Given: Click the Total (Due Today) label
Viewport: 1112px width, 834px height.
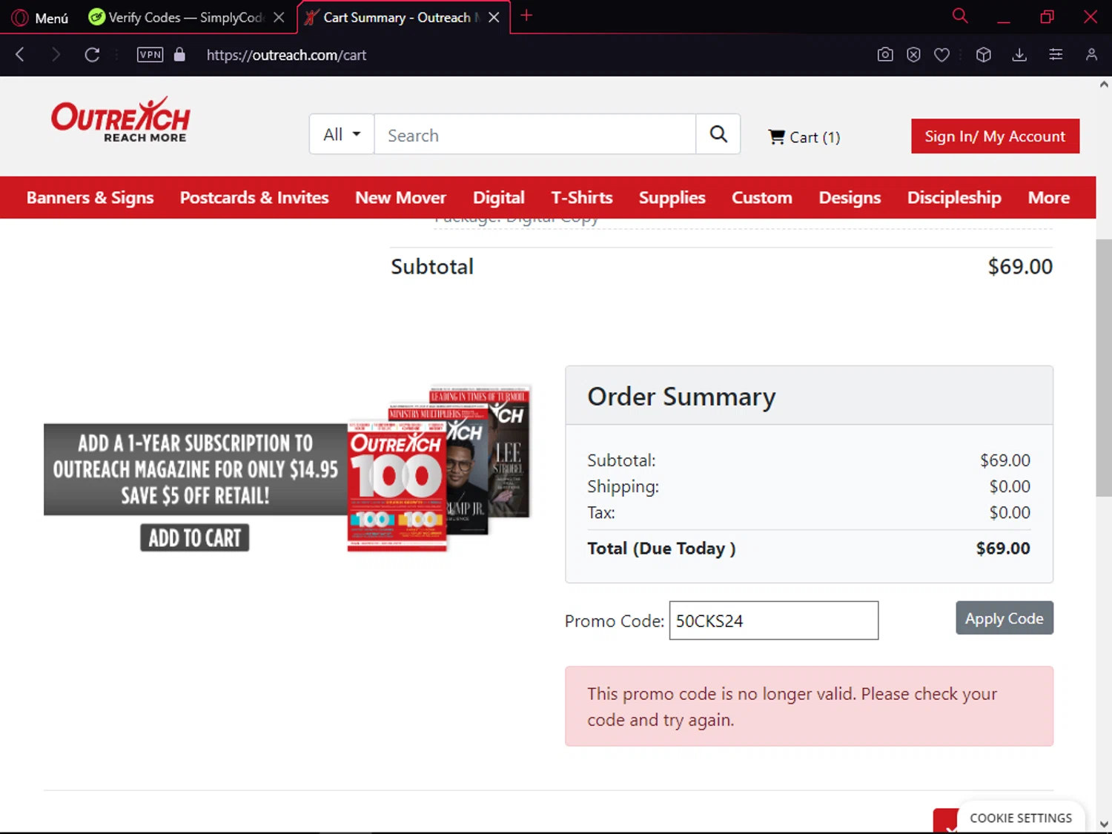Looking at the screenshot, I should point(661,549).
